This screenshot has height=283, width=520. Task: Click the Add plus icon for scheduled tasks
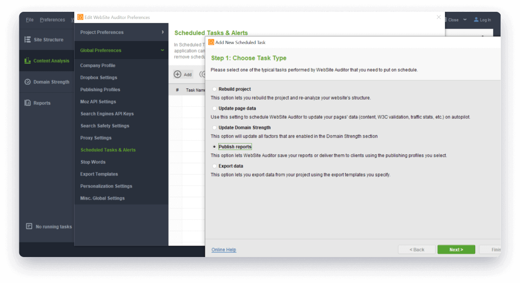tap(178, 74)
